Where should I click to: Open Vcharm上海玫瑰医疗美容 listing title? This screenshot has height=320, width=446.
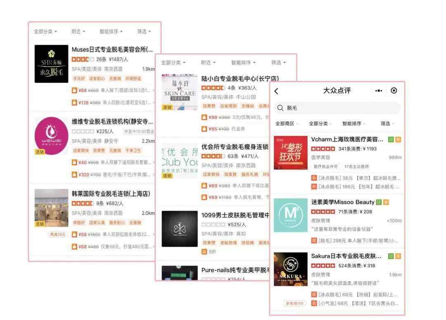coord(347,139)
